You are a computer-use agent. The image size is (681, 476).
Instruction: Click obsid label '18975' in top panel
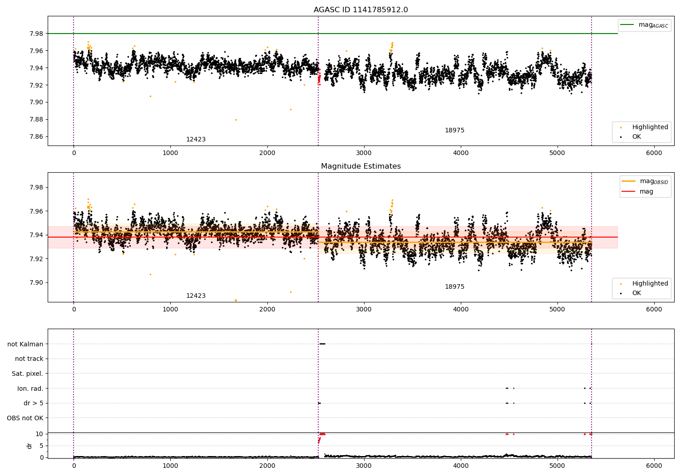click(x=454, y=131)
